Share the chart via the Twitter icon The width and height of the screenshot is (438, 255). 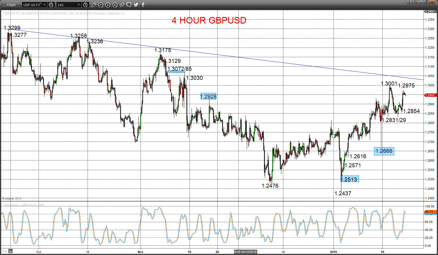tap(135, 5)
